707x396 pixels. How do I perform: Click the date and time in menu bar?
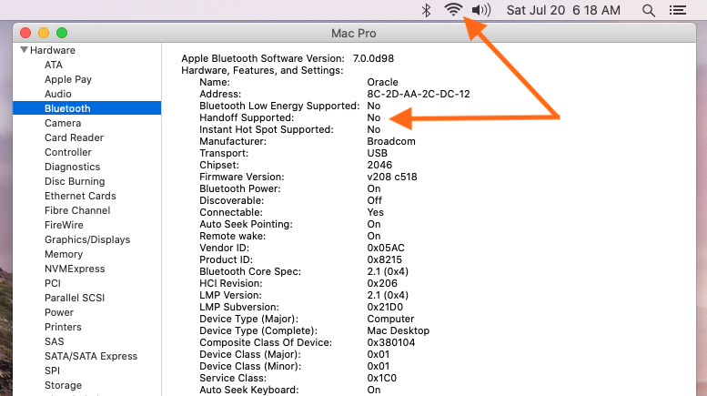pyautogui.click(x=563, y=10)
